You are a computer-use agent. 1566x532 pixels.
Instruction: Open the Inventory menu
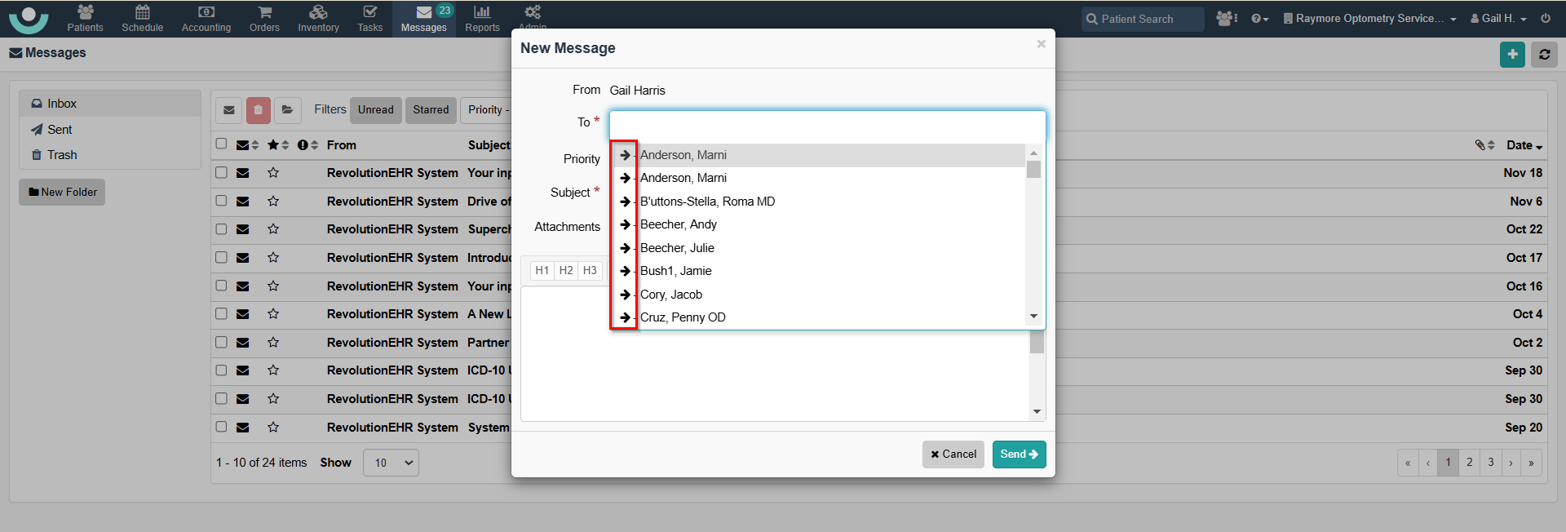[x=318, y=18]
